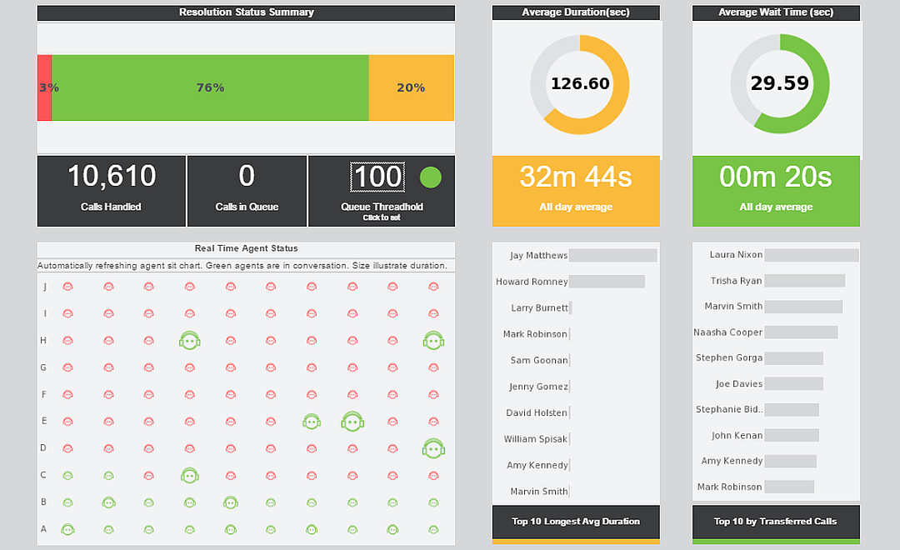Viewport: 900px width, 550px height.
Task: Click Trisha Ryan's transferred calls bar
Action: pyautogui.click(x=805, y=281)
